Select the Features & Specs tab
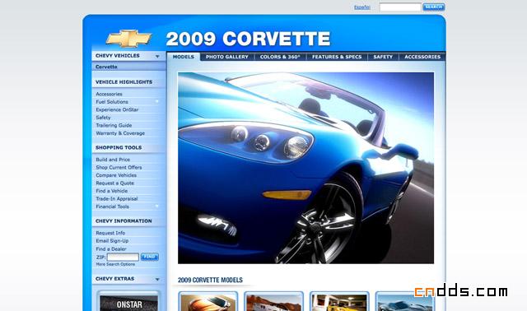Viewport: 527px width, 311px height. click(337, 57)
